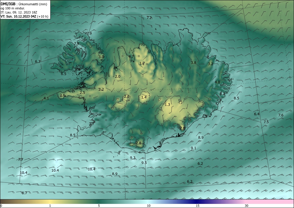Click the '30' label on the colour scale
Image resolution: width=294 pixels, height=208 pixels.
point(247,206)
